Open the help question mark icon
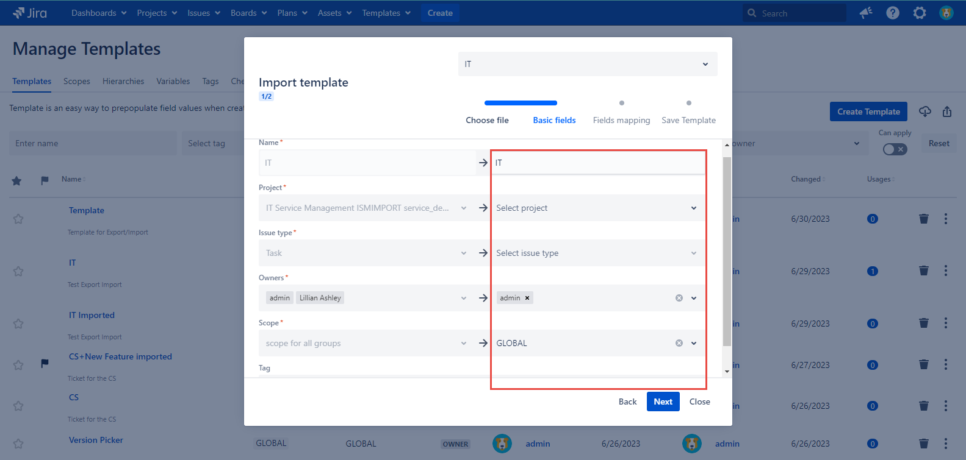The image size is (966, 460). pyautogui.click(x=893, y=13)
